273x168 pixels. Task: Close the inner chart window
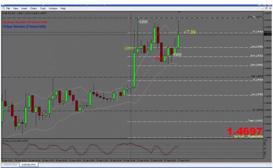[270, 8]
